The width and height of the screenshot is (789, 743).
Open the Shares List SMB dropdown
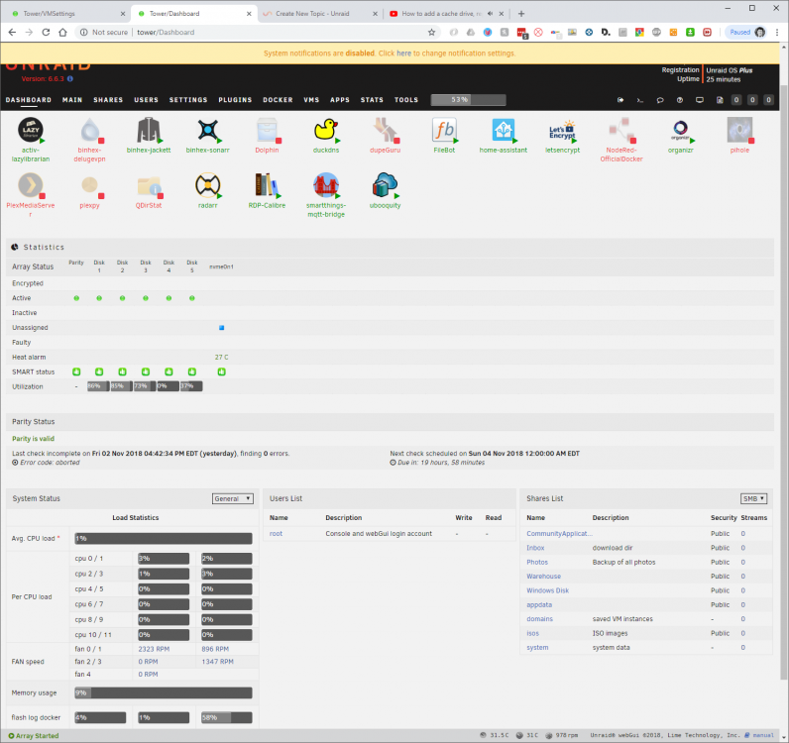[753, 498]
